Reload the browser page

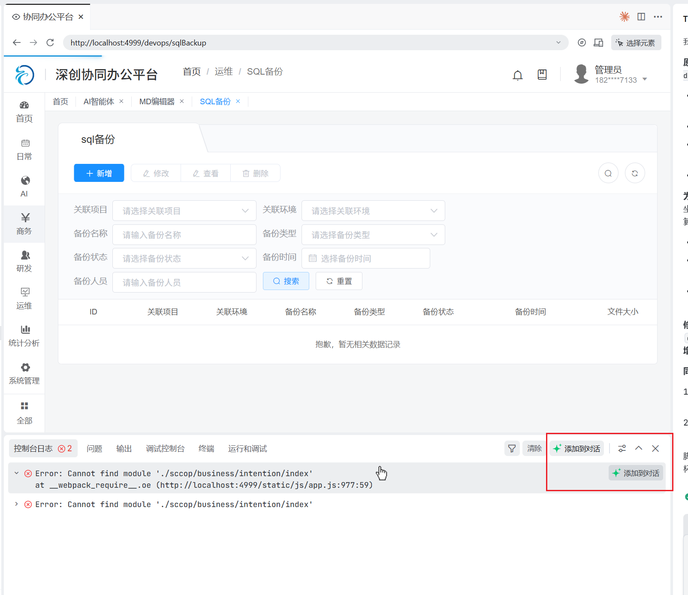click(50, 42)
